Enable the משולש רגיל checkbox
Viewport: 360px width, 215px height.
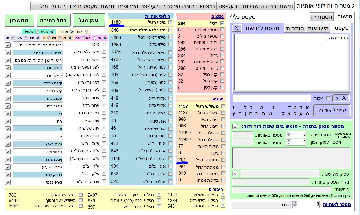(223, 106)
